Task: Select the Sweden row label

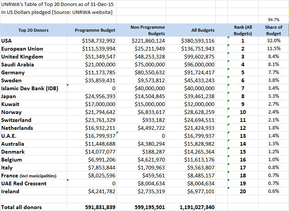Action: tap(33, 80)
